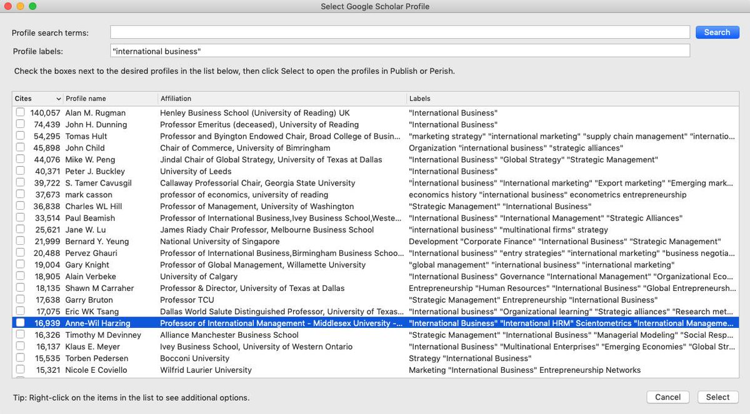Edit the Profile labels field

click(x=400, y=51)
